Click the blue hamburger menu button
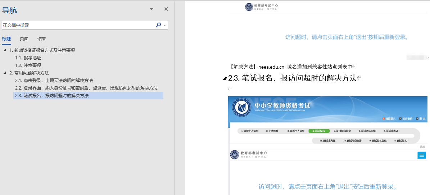The image size is (430, 195). [421, 155]
